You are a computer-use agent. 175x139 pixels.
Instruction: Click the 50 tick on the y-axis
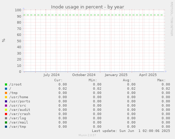click(x=19, y=41)
